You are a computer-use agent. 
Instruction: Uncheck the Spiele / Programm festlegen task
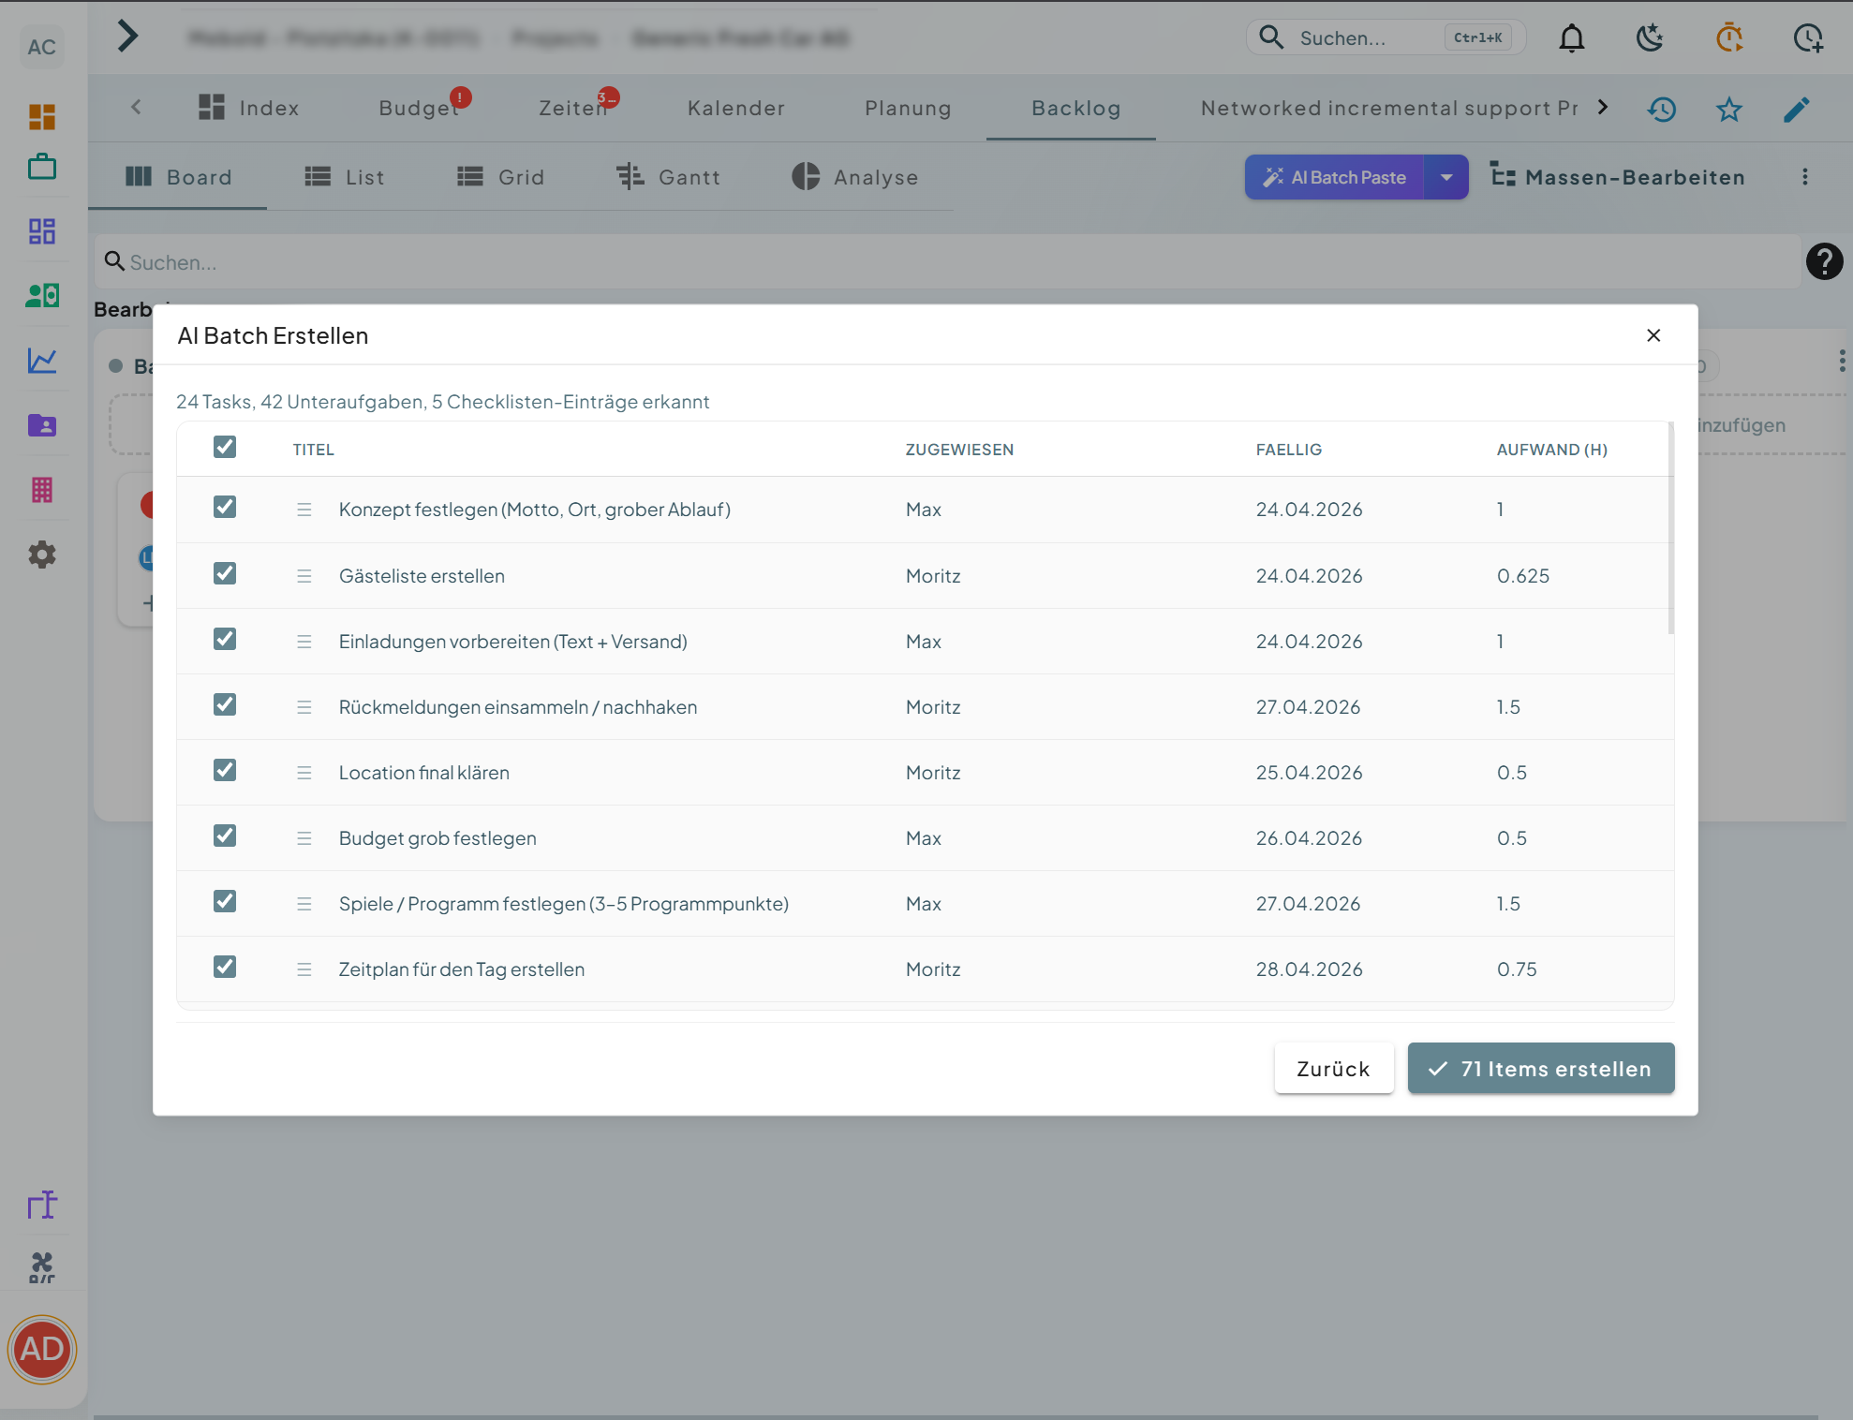tap(225, 901)
